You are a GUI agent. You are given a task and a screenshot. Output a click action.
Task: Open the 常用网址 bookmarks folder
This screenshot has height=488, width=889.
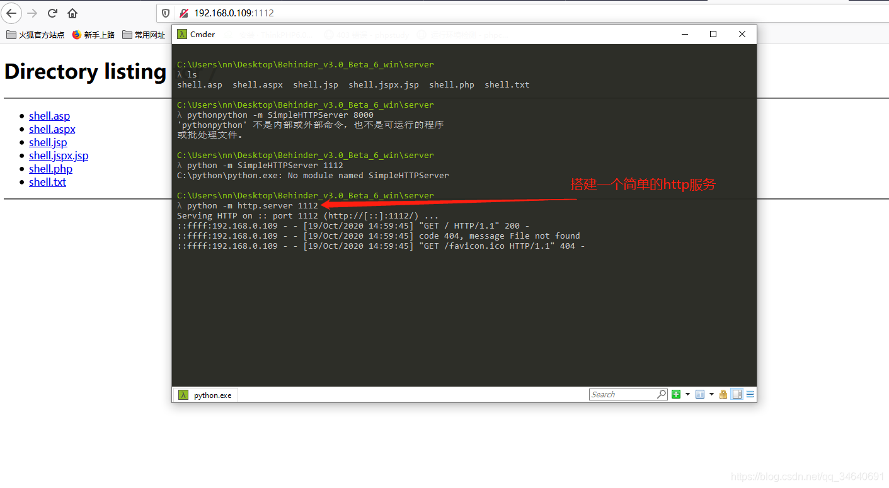144,35
